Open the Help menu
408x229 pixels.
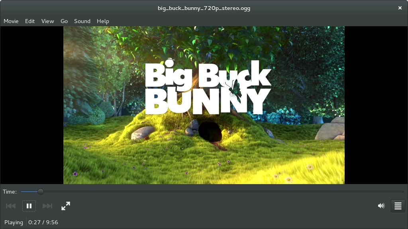tap(103, 21)
